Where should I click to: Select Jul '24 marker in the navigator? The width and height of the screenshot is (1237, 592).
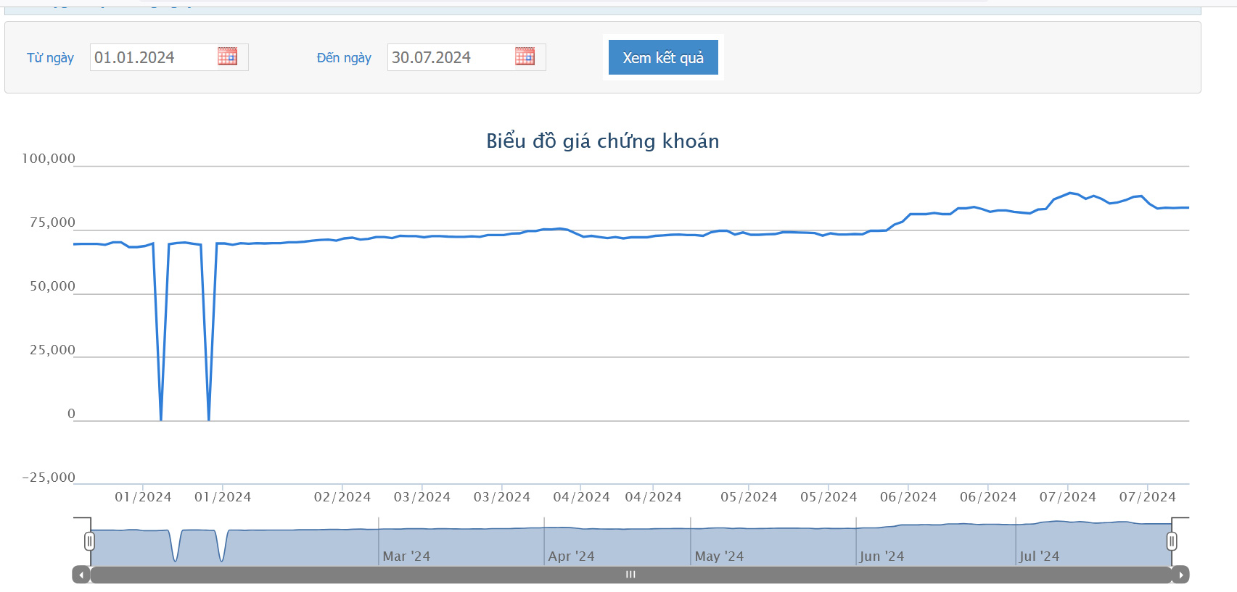[x=1039, y=556]
